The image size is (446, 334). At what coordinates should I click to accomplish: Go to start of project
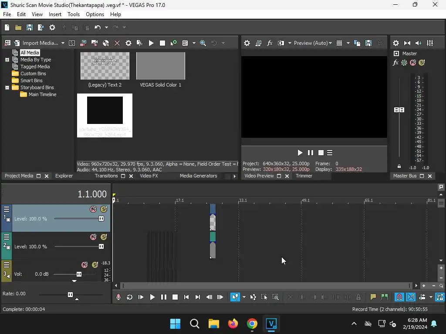(x=186, y=297)
